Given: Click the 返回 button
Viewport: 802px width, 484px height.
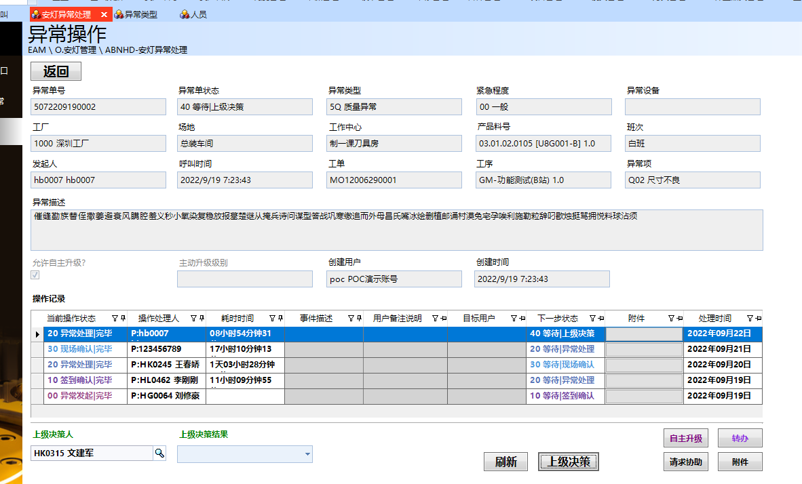Looking at the screenshot, I should pyautogui.click(x=56, y=71).
